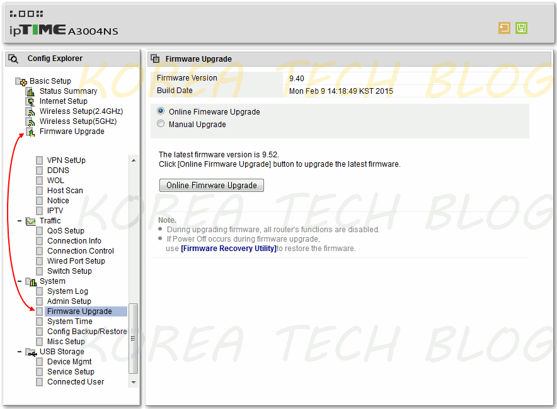This screenshot has height=409, width=557.
Task: Open Connection Info under Traffic
Action: click(x=74, y=241)
